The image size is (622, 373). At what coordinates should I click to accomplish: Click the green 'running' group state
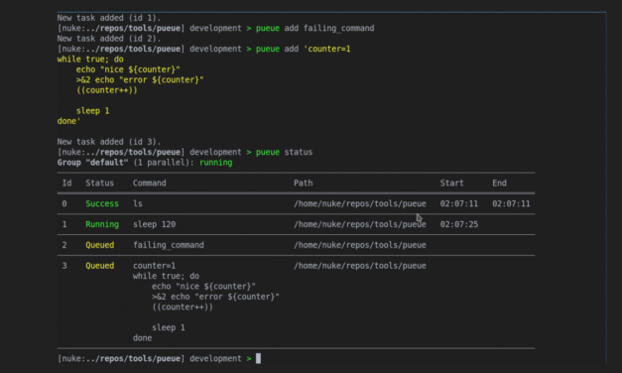pos(216,163)
